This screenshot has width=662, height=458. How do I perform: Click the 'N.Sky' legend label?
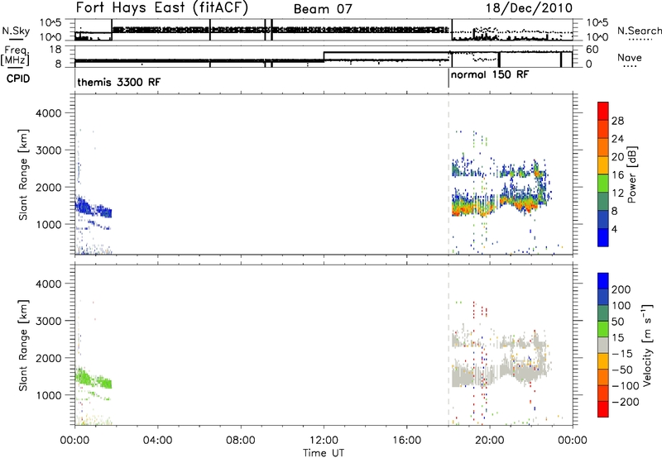point(16,31)
